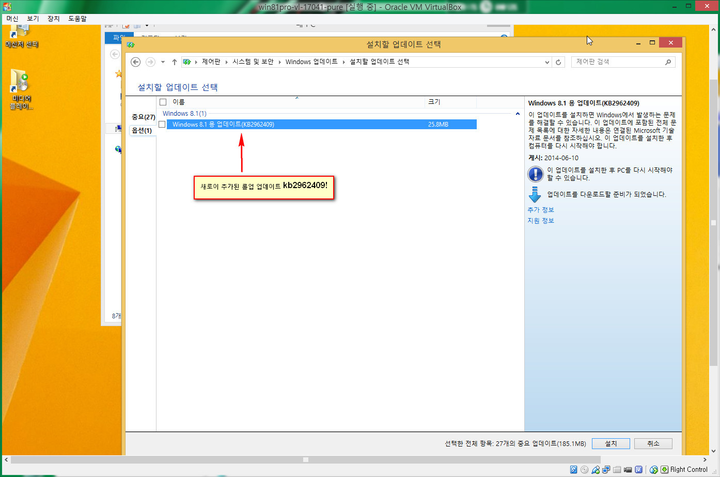Click the optical disc icon in the VirtualBox status bar

click(x=584, y=470)
